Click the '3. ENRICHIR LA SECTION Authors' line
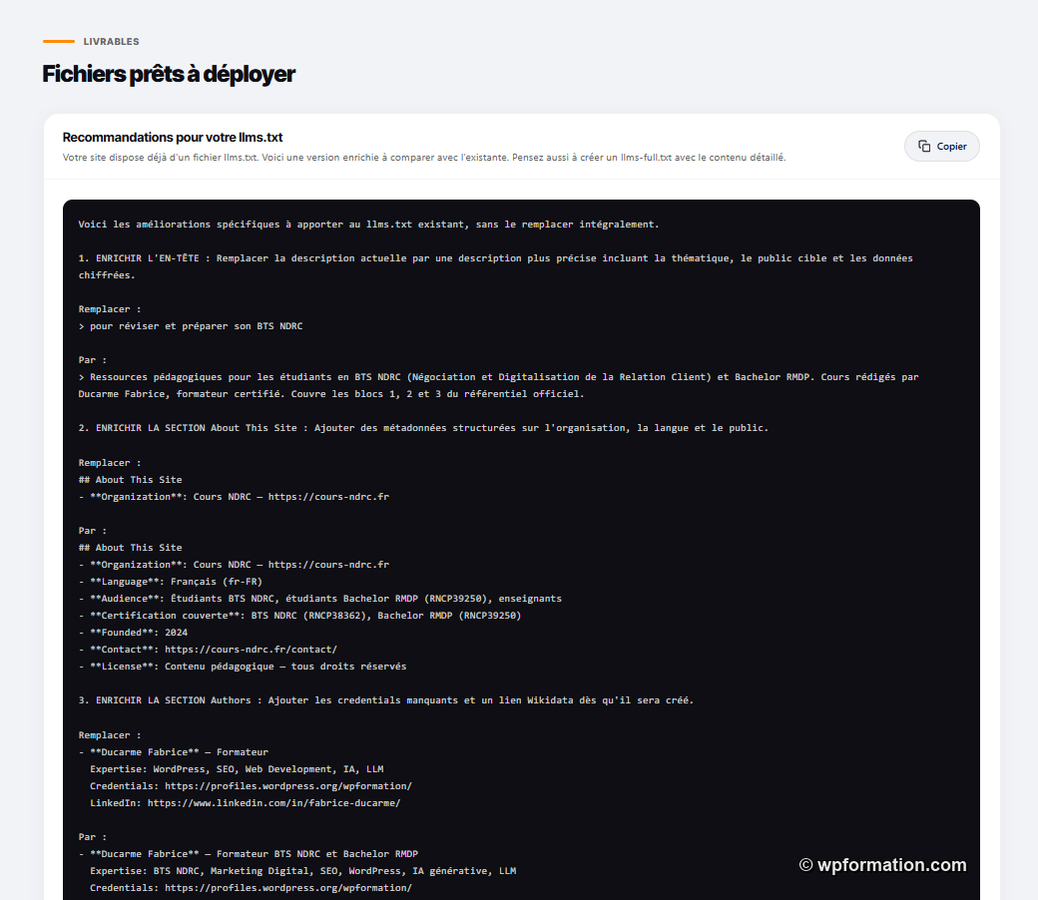This screenshot has height=900, width=1038. coord(386,700)
